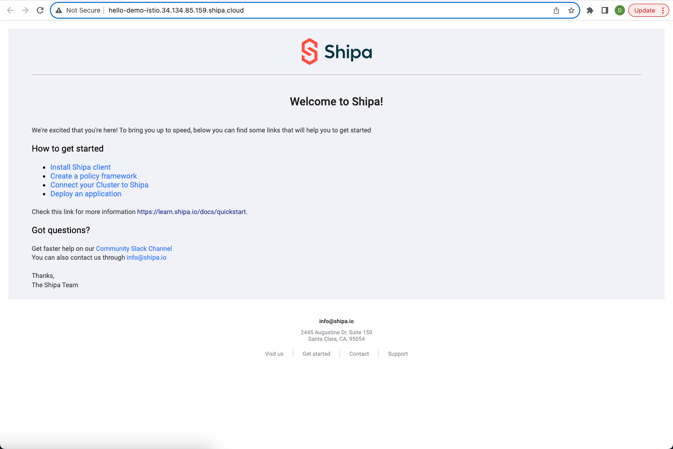Open the green D profile avatar
The width and height of the screenshot is (673, 449).
[x=620, y=10]
